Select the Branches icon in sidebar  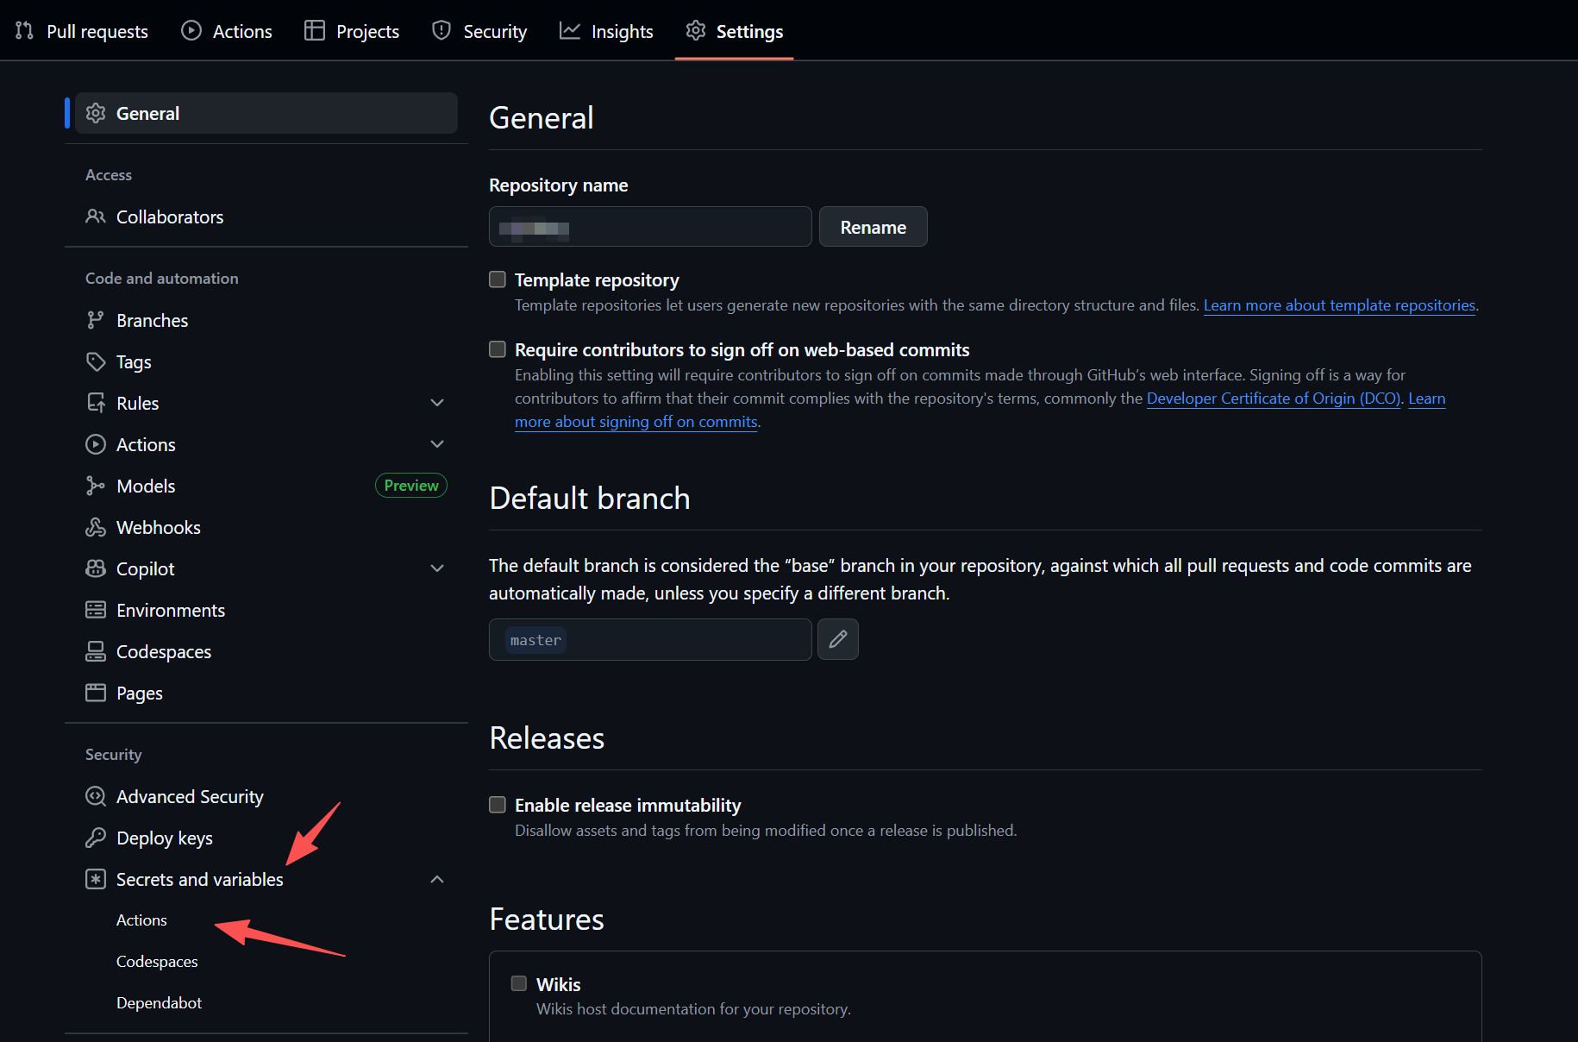pos(96,319)
